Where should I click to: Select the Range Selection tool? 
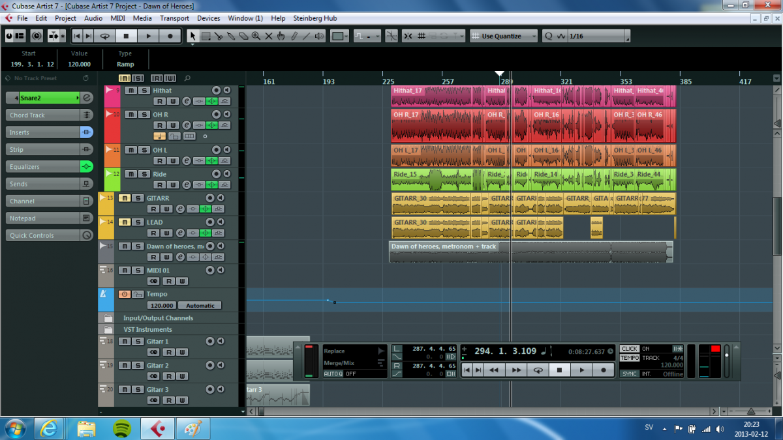tap(206, 36)
